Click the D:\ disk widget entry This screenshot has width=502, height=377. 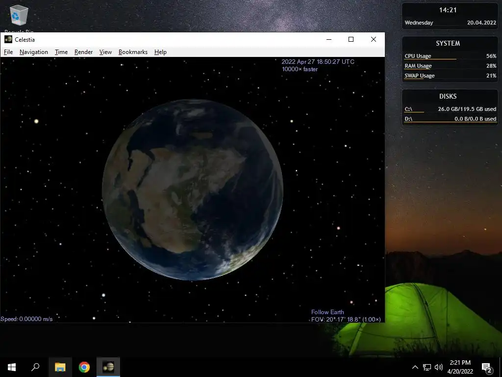click(x=450, y=119)
